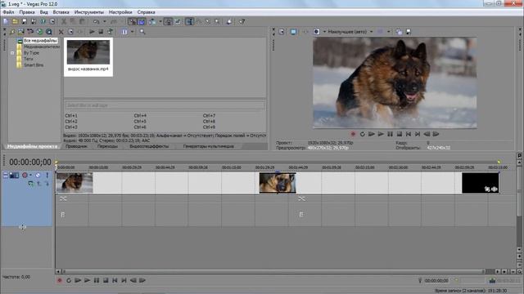
Task: Stop media preview in Project Media toolbar
Action: point(101,32)
